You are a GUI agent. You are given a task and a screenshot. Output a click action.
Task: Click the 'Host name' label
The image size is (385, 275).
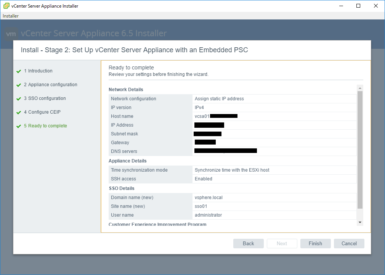click(122, 116)
